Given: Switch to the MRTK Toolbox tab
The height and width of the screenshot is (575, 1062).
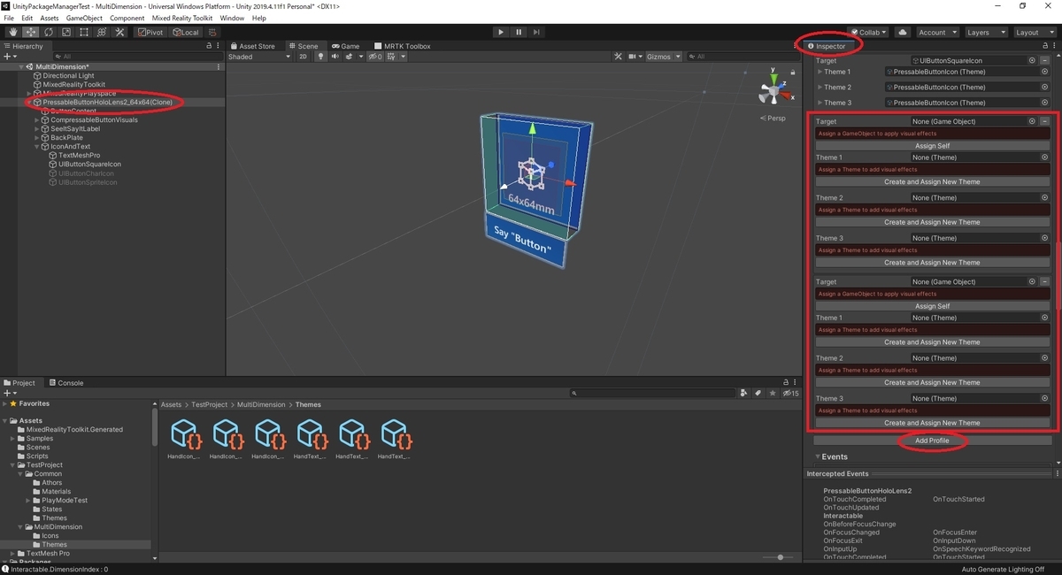Looking at the screenshot, I should click(x=403, y=46).
